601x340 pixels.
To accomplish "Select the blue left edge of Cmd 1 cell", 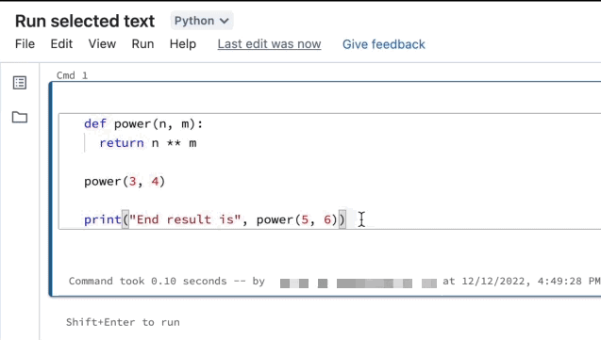I will (x=51, y=188).
